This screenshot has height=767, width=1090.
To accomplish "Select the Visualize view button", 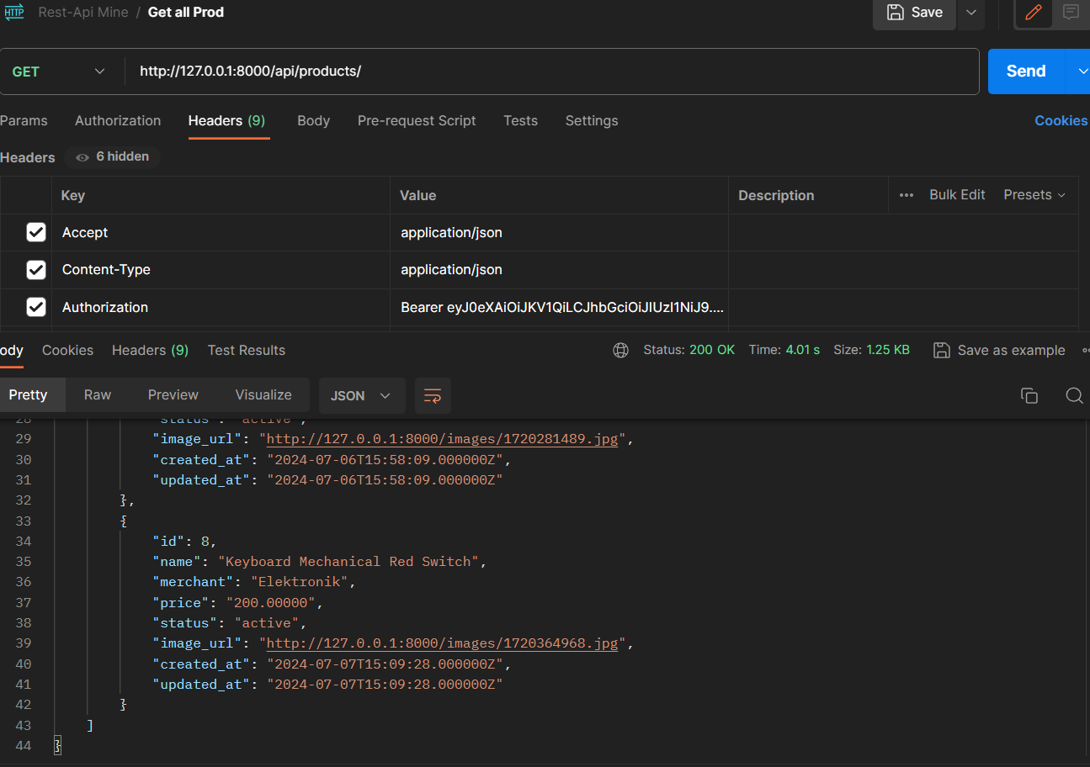I will [263, 395].
